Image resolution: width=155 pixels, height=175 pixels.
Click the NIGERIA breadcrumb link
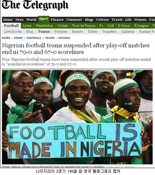[x=64, y=38]
